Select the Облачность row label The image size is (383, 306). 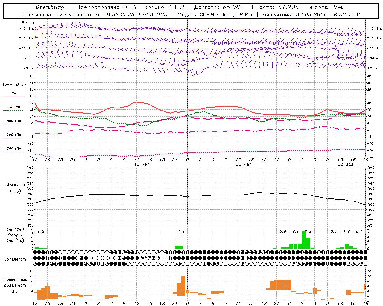click(x=15, y=259)
